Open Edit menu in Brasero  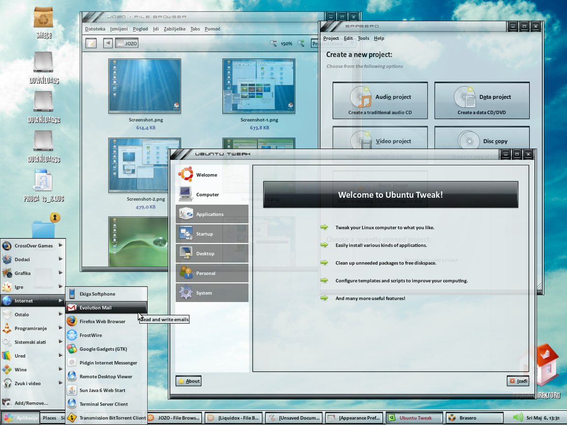(x=348, y=38)
